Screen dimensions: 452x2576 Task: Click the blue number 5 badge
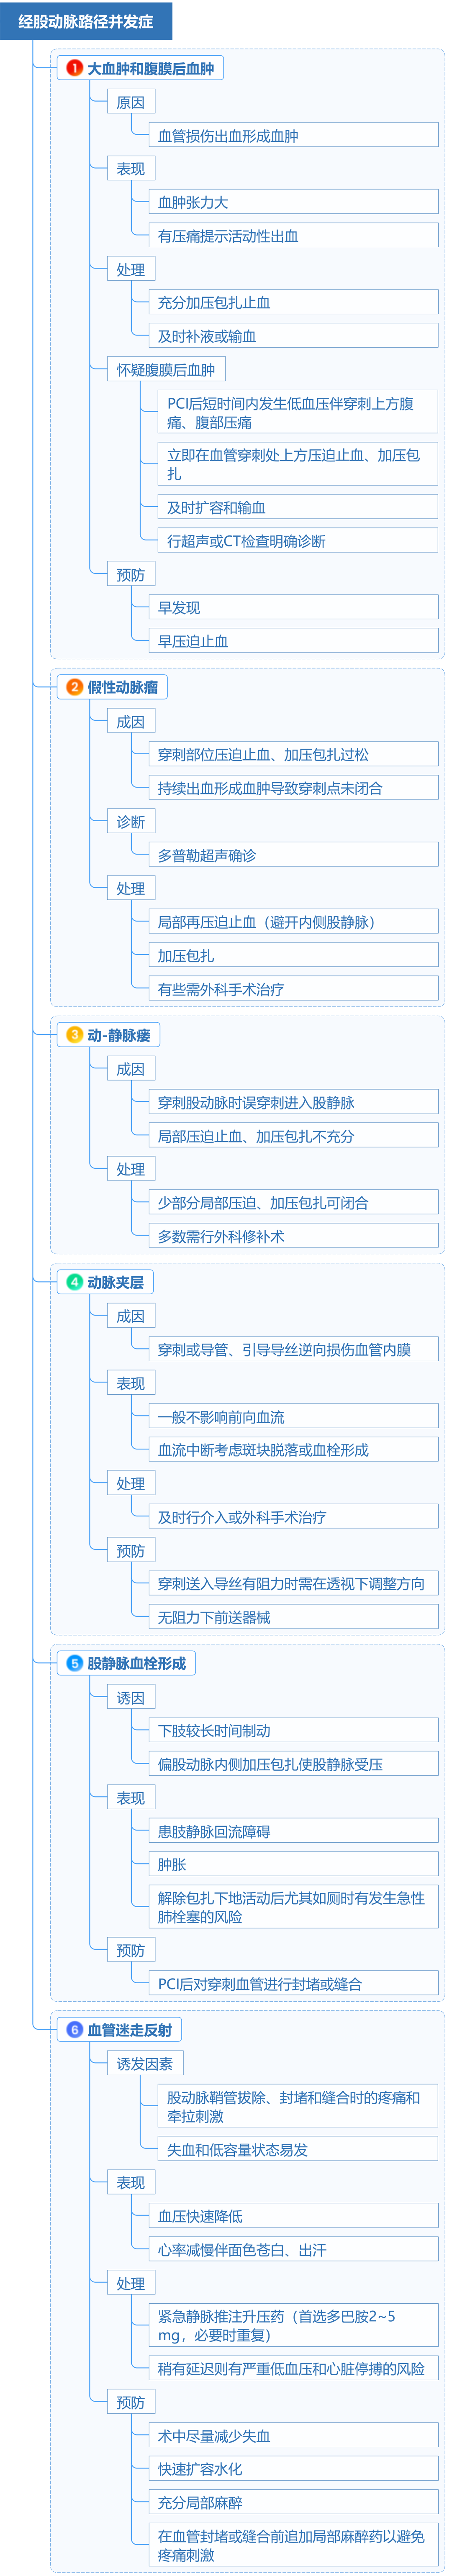tap(74, 1663)
